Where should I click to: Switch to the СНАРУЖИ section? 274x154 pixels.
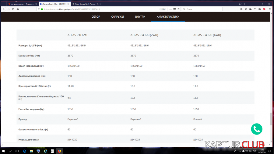(x=118, y=17)
